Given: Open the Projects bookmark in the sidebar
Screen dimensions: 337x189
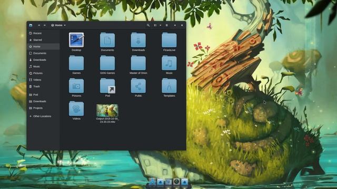Looking at the screenshot, I should point(43,108).
